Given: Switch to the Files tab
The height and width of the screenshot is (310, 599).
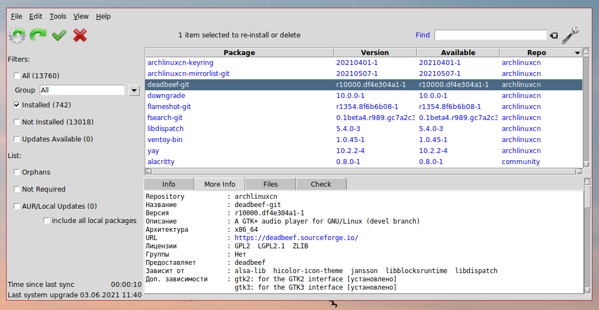Looking at the screenshot, I should (x=271, y=184).
